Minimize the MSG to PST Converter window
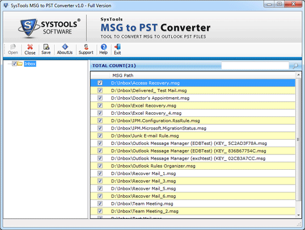 pos(269,4)
